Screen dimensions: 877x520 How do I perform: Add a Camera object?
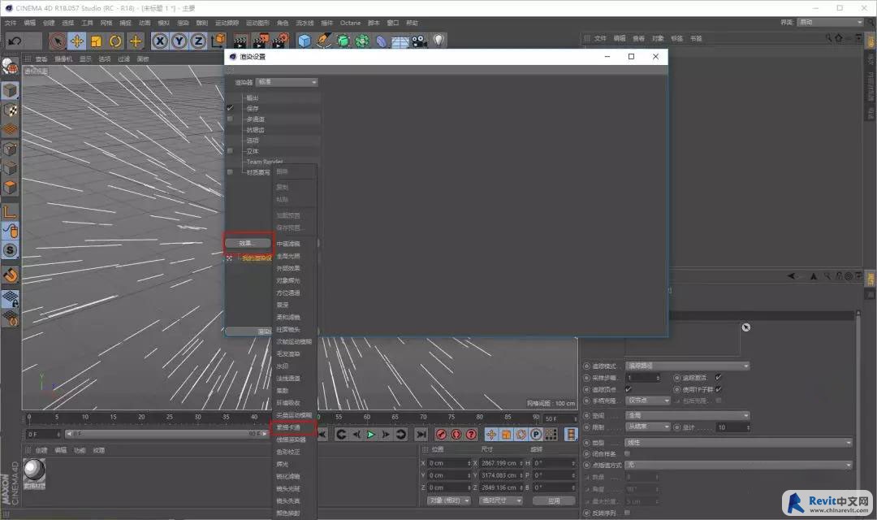coord(420,41)
